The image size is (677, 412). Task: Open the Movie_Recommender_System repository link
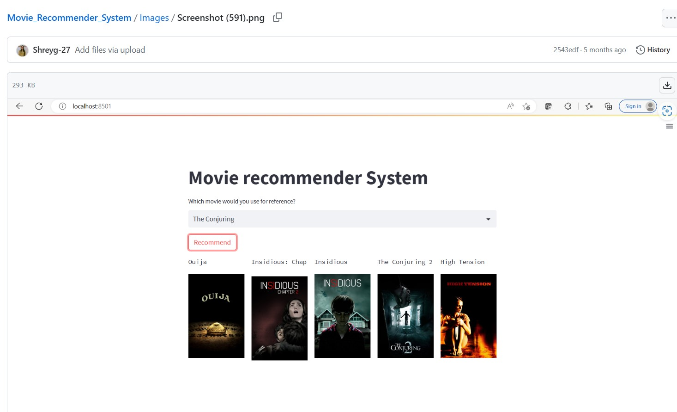pos(69,17)
